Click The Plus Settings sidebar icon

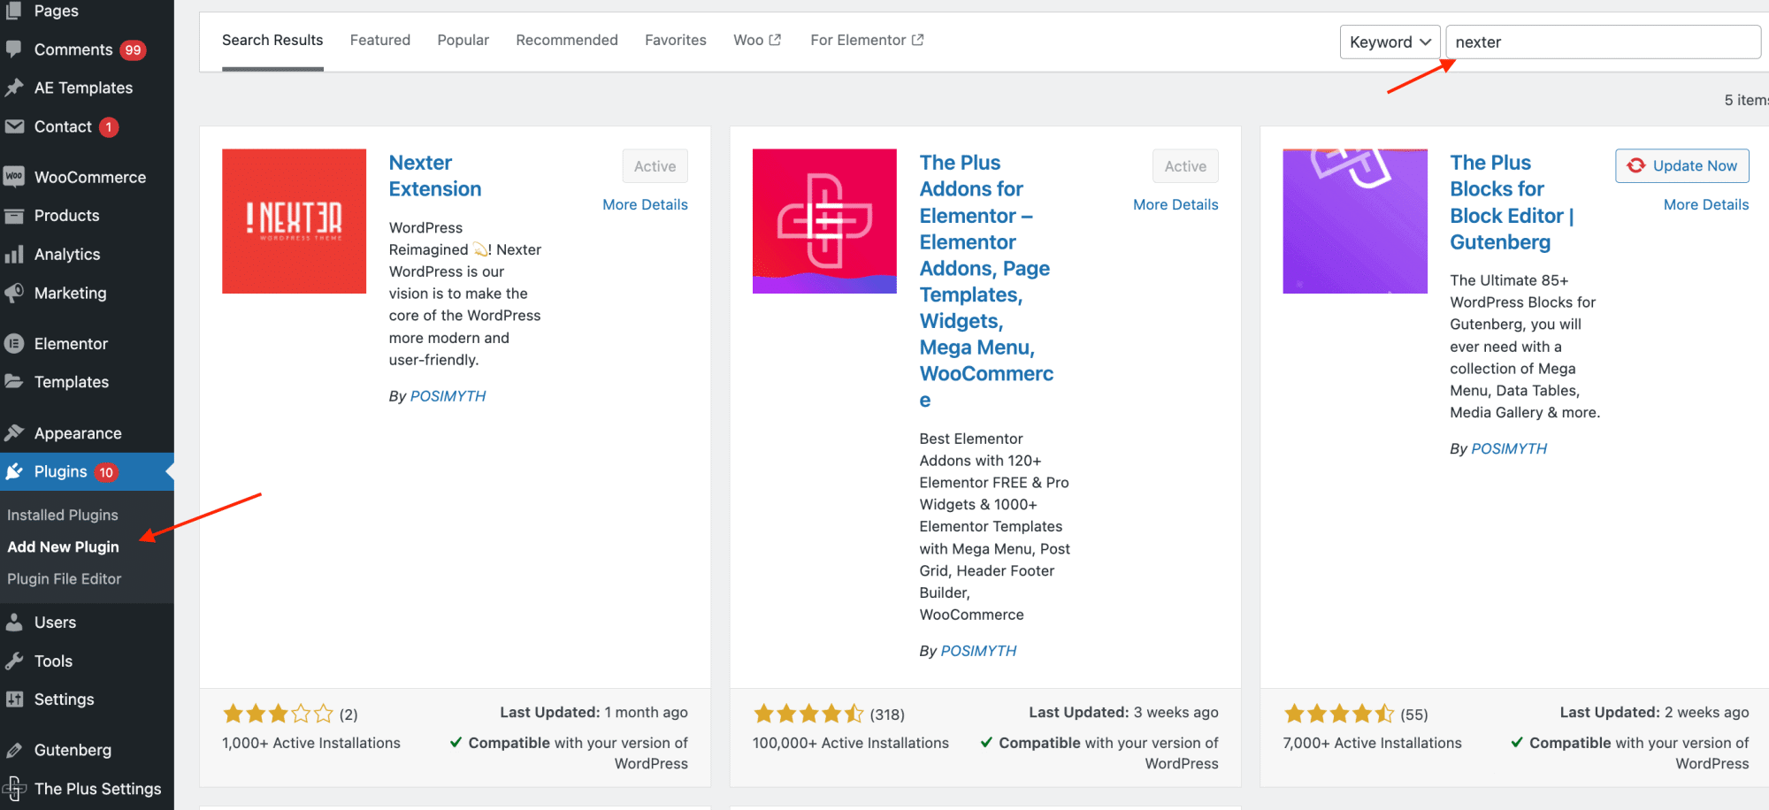click(x=14, y=788)
